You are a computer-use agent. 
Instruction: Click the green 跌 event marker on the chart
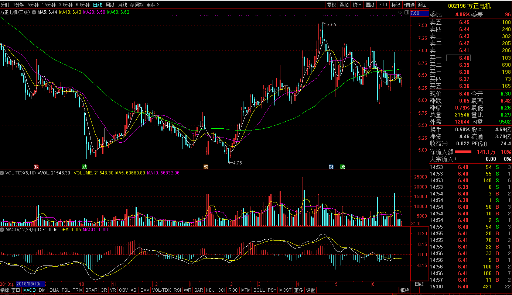point(85,167)
